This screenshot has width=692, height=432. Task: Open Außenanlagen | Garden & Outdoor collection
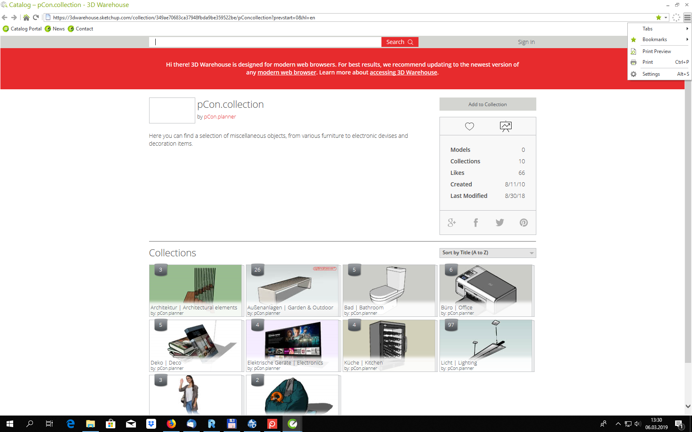coord(292,290)
